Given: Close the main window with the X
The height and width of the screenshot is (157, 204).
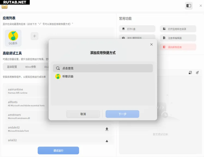Looking at the screenshot, I should tap(201, 6).
